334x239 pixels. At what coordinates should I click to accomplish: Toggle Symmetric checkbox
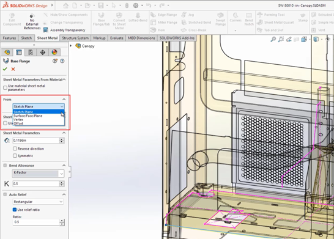pyautogui.click(x=15, y=156)
